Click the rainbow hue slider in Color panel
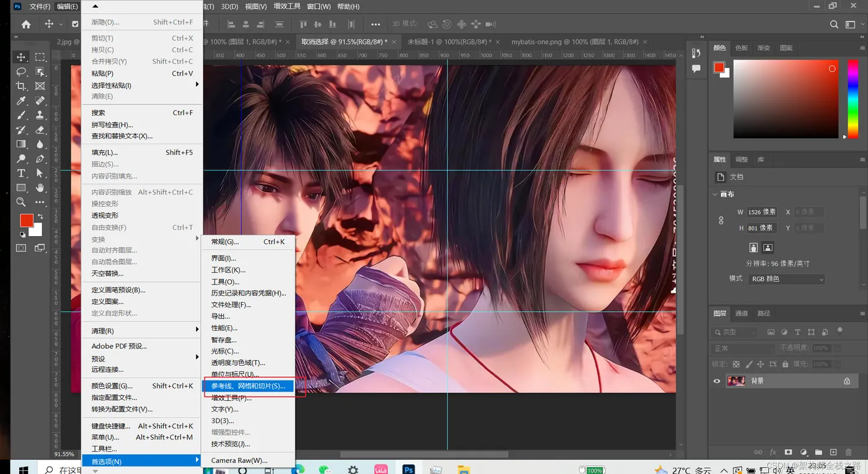The height and width of the screenshot is (474, 868). 852,99
